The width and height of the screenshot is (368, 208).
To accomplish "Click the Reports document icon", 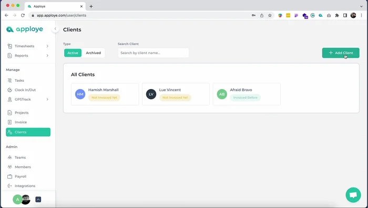I will point(9,56).
